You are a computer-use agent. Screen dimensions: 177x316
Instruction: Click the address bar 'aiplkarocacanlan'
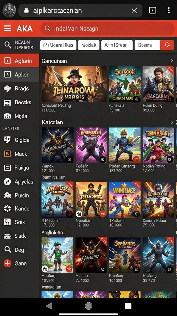(x=80, y=10)
